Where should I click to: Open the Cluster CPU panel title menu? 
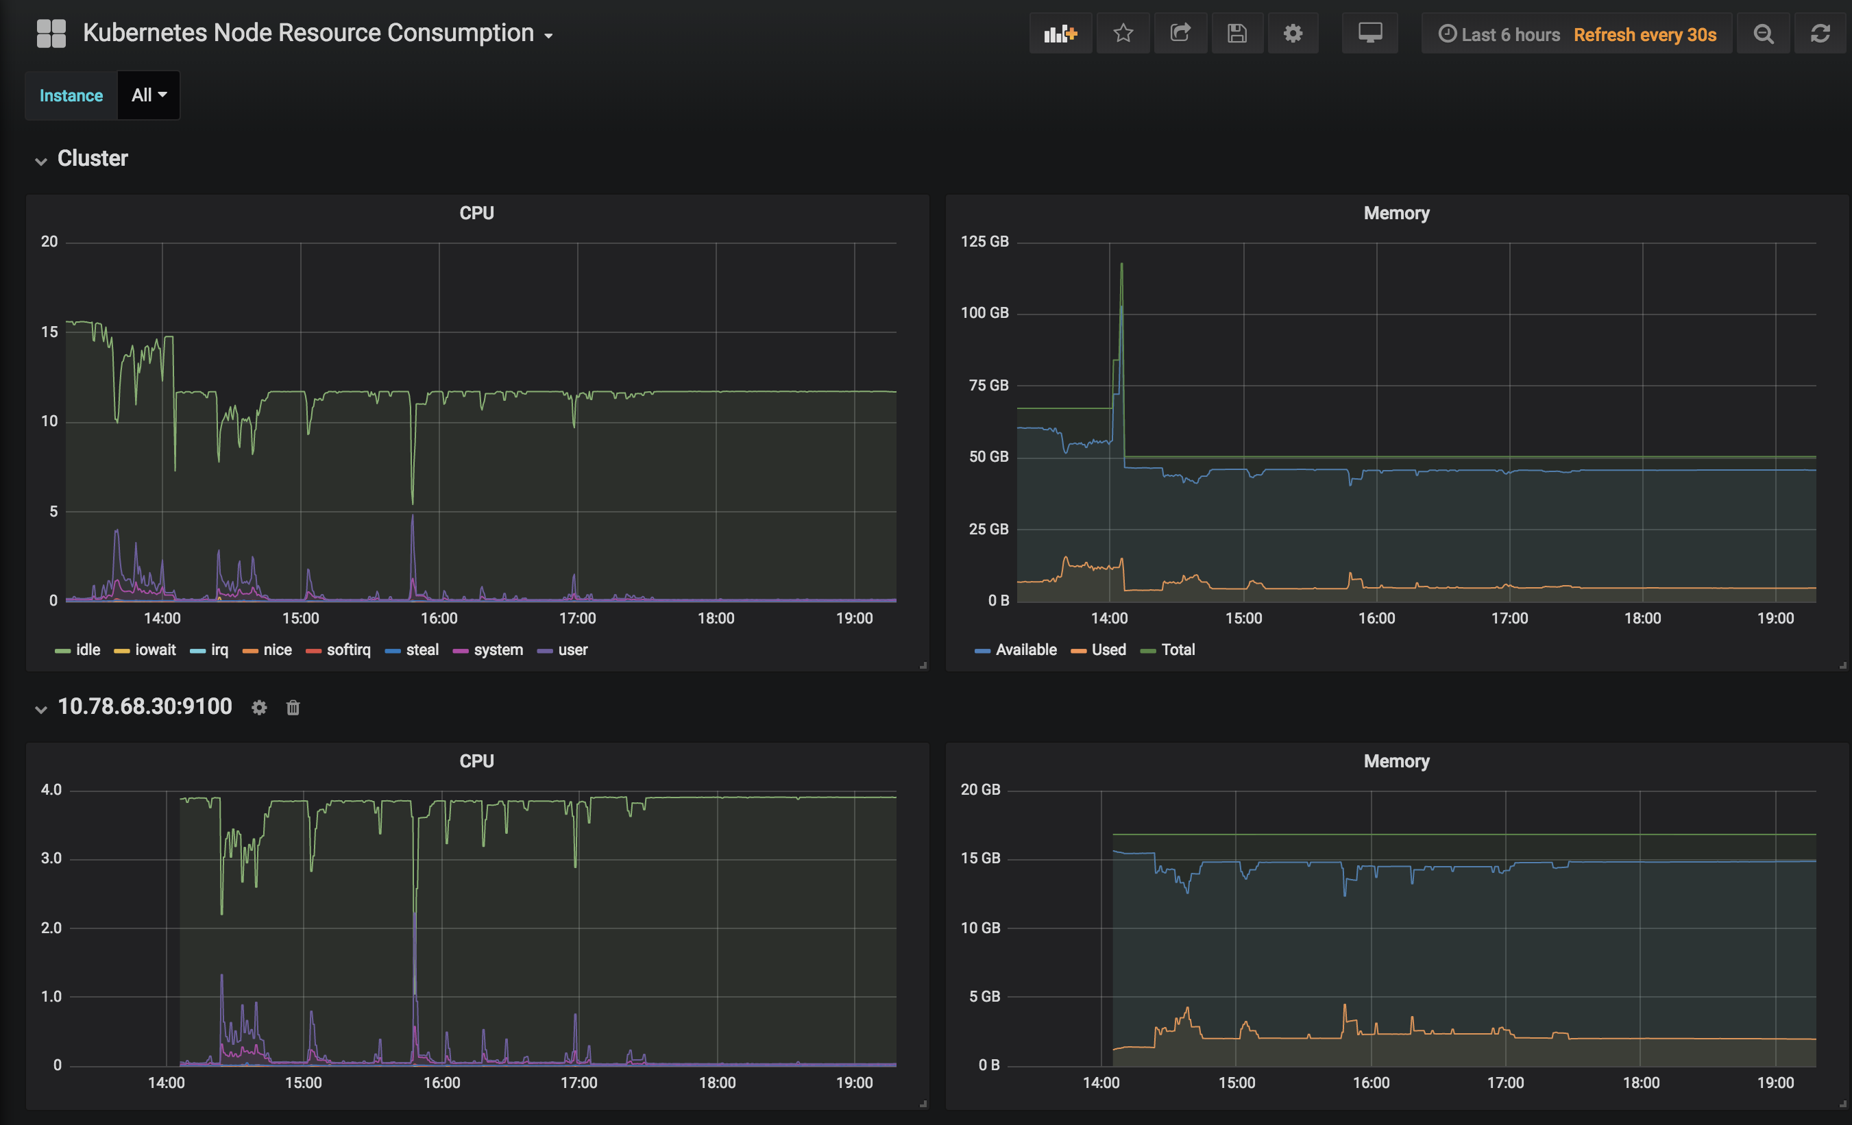coord(476,214)
